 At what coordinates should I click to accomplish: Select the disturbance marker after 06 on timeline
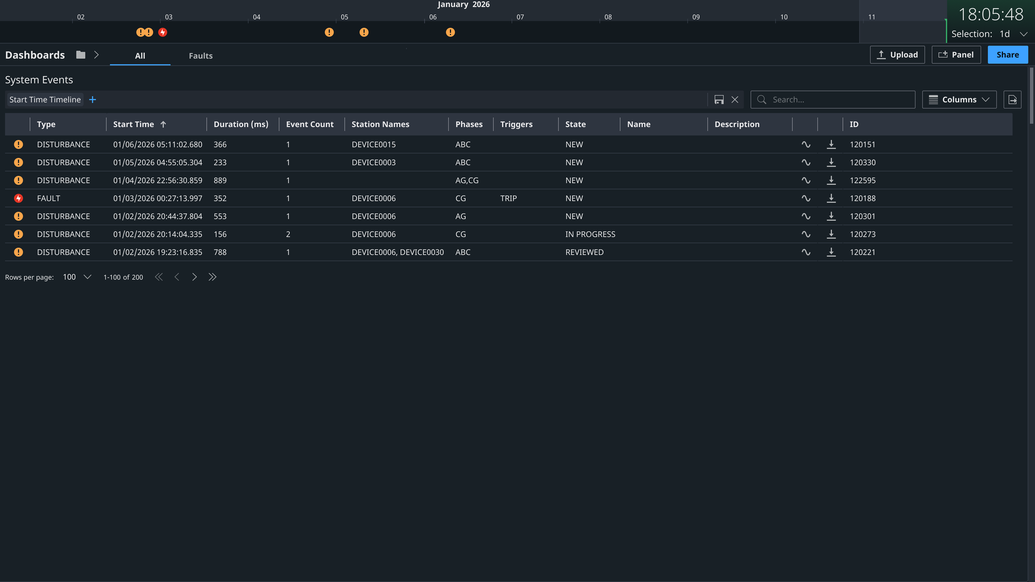point(450,32)
